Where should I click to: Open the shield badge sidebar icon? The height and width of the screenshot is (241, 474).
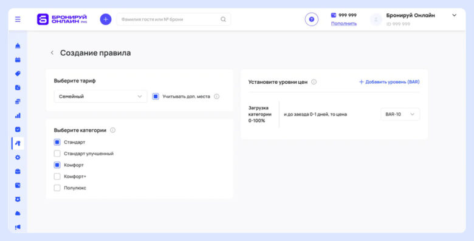18,199
